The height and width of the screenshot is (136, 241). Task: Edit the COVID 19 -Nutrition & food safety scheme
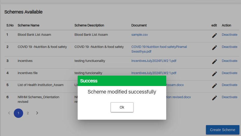(214, 48)
